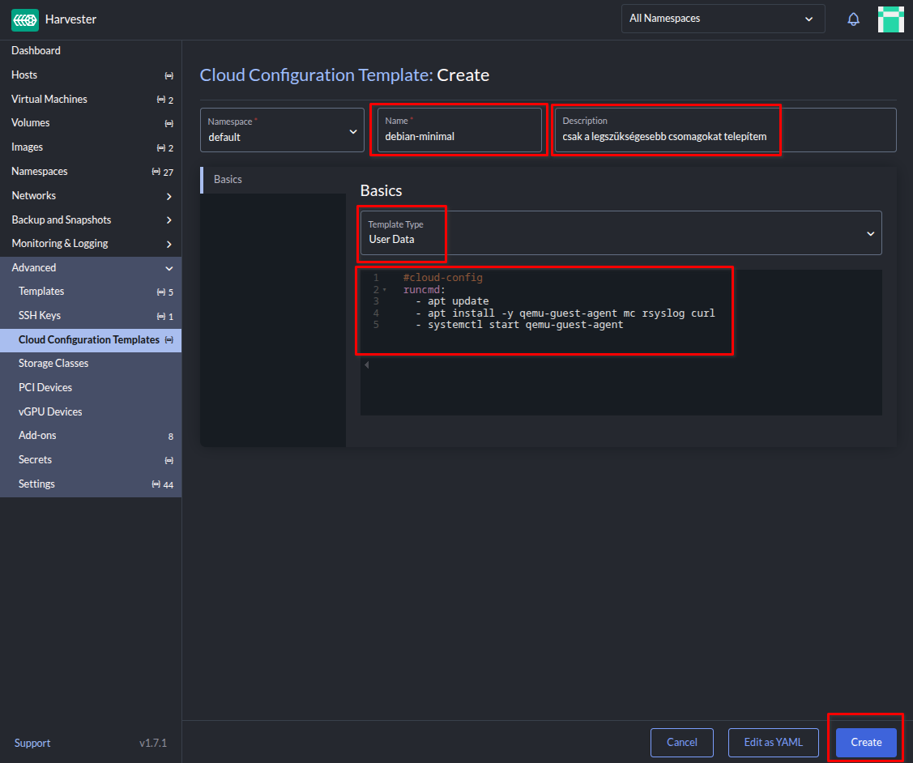Click the namespaced icon beside SSH Keys

click(160, 316)
